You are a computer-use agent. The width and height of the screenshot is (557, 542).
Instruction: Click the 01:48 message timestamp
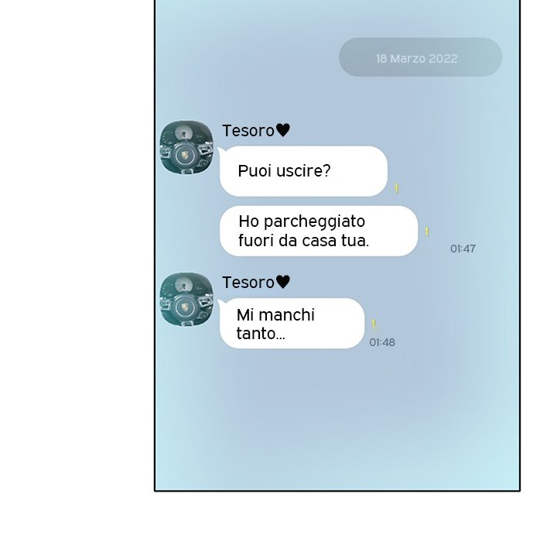[x=382, y=342]
